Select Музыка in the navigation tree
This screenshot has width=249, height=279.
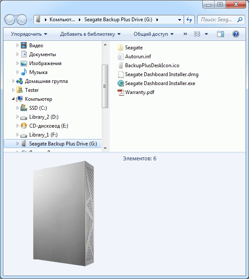pos(38,72)
